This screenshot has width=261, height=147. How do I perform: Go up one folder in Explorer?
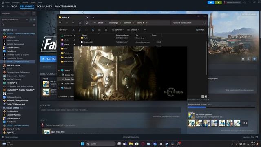point(73,23)
